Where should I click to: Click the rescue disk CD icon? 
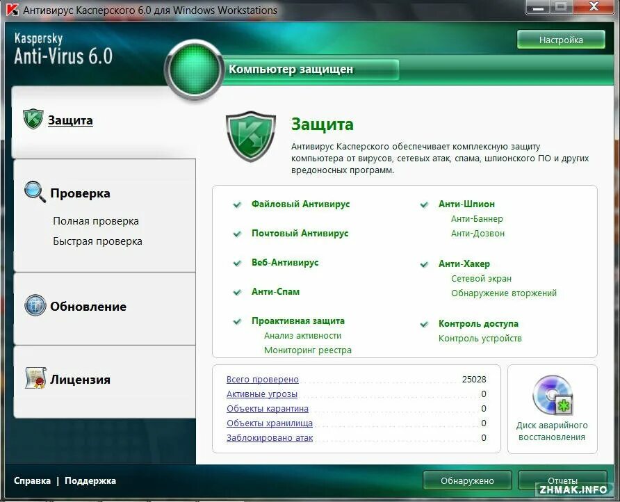552,395
